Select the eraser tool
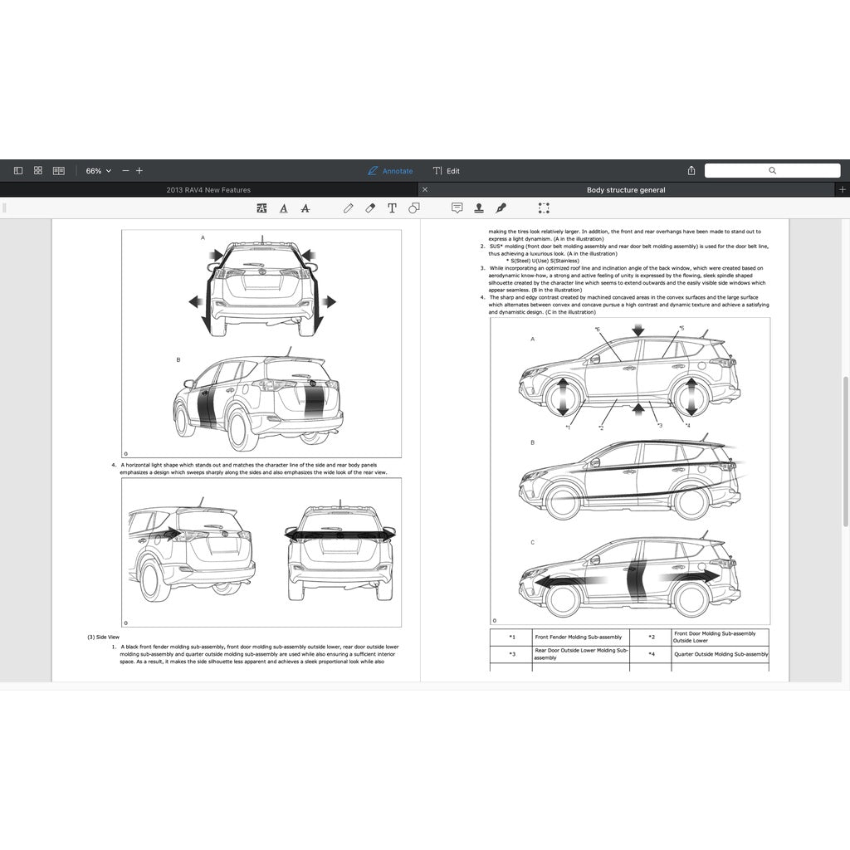The width and height of the screenshot is (850, 850). point(370,208)
